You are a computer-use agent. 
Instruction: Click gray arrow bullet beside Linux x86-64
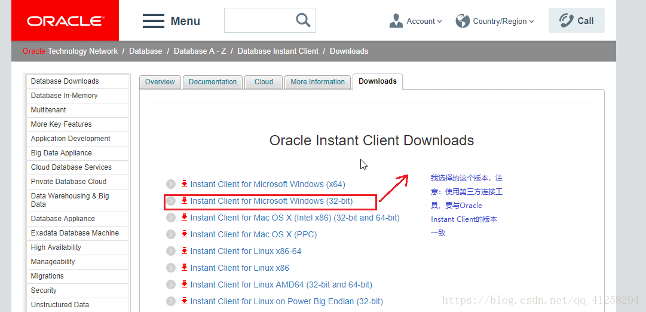coord(170,252)
